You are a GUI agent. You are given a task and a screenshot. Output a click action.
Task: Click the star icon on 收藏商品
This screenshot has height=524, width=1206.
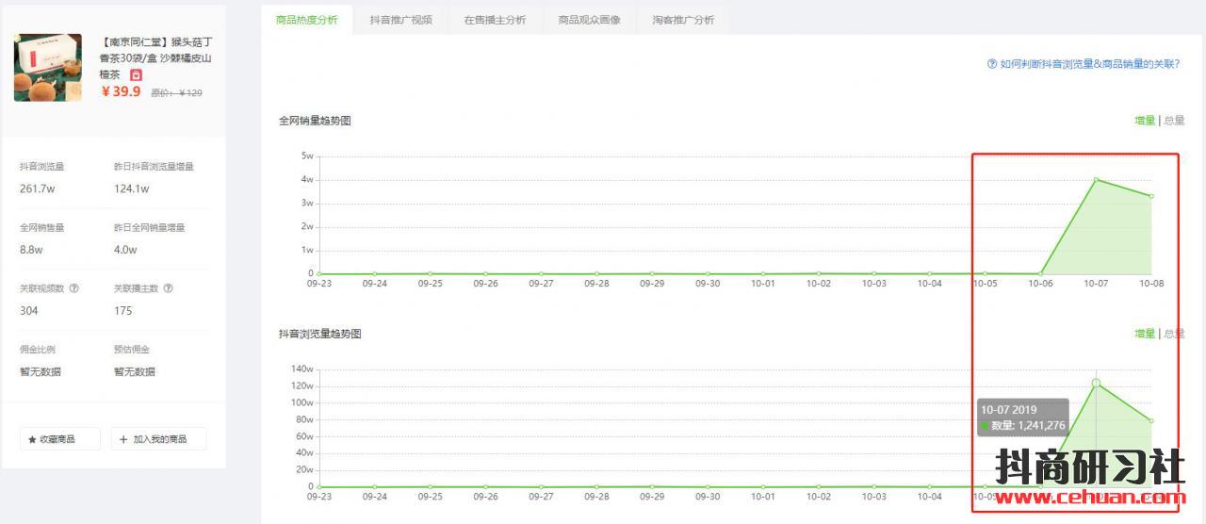pyautogui.click(x=32, y=439)
